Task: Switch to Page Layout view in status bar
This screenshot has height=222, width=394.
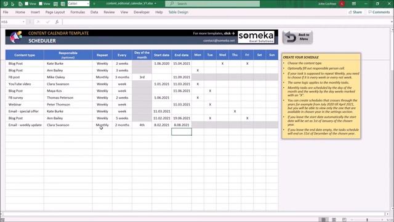Action: pos(334,220)
